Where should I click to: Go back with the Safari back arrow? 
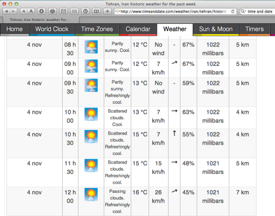[6, 11]
